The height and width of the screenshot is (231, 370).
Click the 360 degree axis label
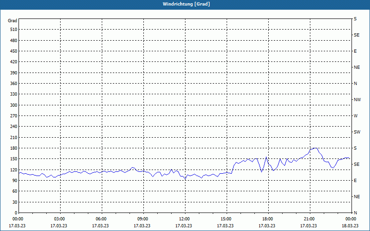[14, 84]
